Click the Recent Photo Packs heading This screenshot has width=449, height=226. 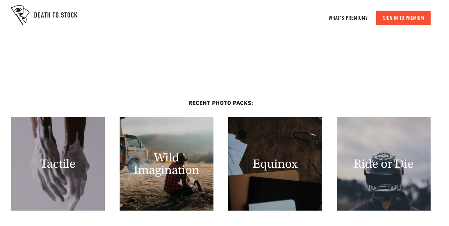tap(221, 103)
